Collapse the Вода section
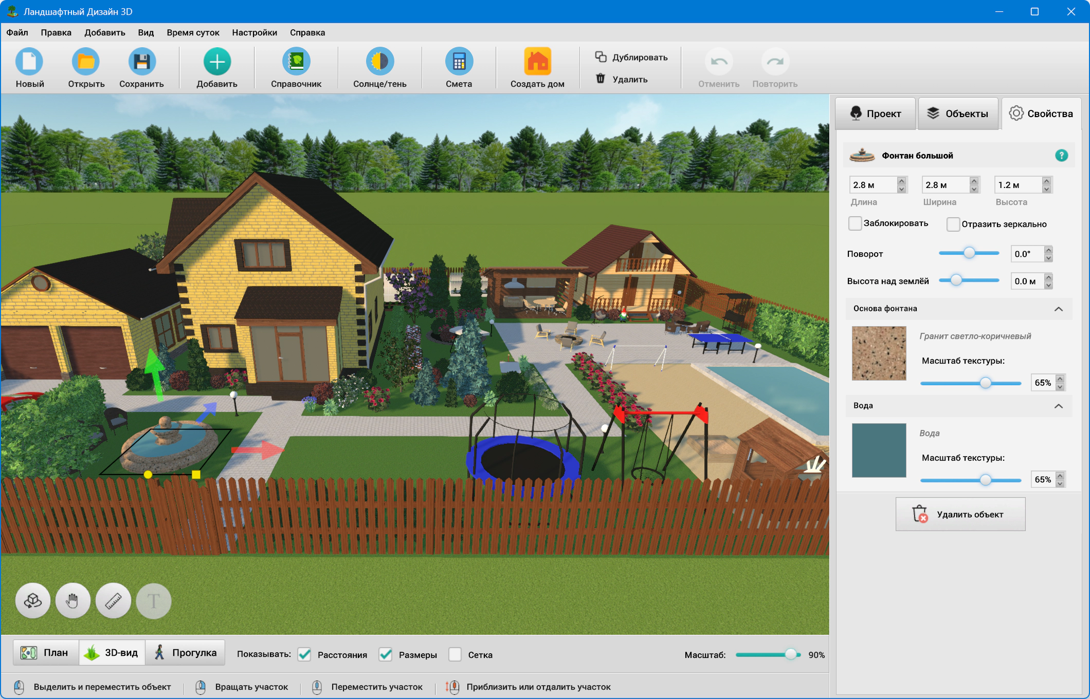1090x699 pixels. (x=1058, y=406)
